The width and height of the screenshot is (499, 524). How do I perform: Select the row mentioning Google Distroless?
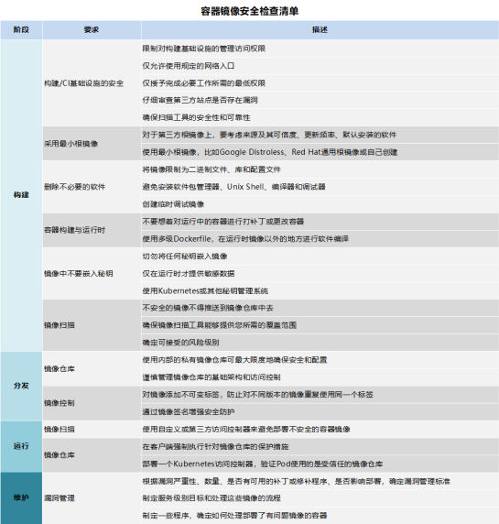(x=320, y=152)
